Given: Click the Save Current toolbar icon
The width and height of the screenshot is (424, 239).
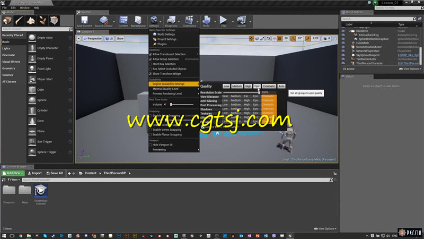Looking at the screenshot, I should (84, 21).
